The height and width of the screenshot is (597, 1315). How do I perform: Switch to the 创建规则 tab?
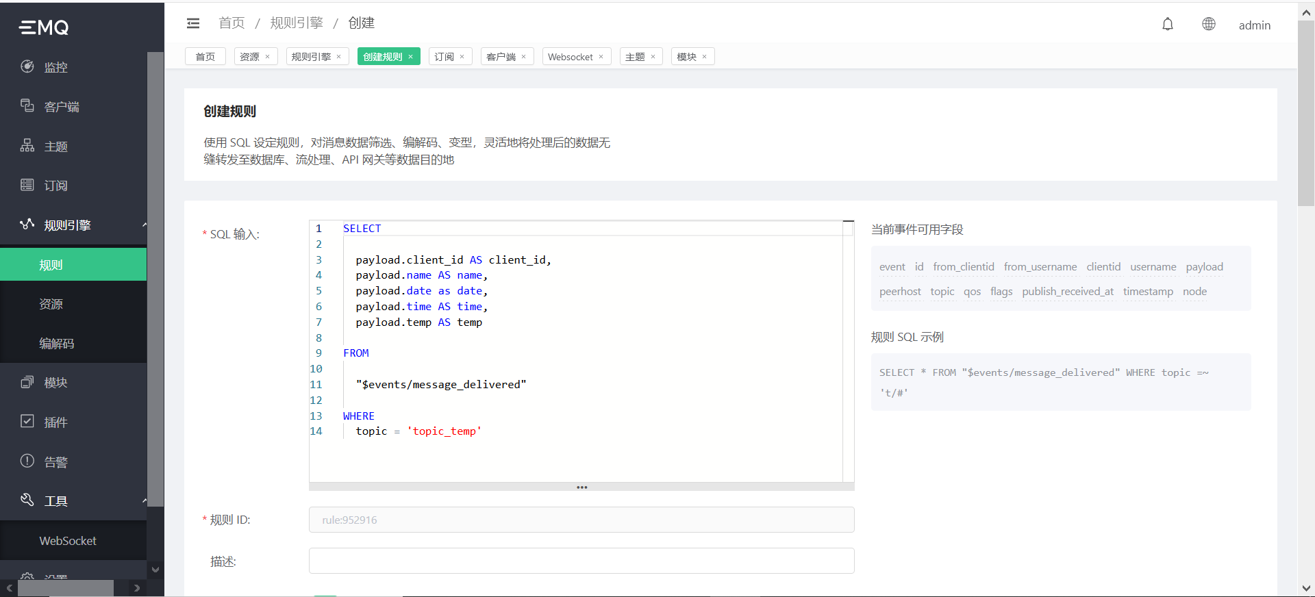383,57
